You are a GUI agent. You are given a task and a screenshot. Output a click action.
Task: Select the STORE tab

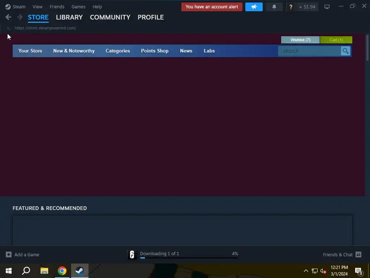pyautogui.click(x=38, y=17)
